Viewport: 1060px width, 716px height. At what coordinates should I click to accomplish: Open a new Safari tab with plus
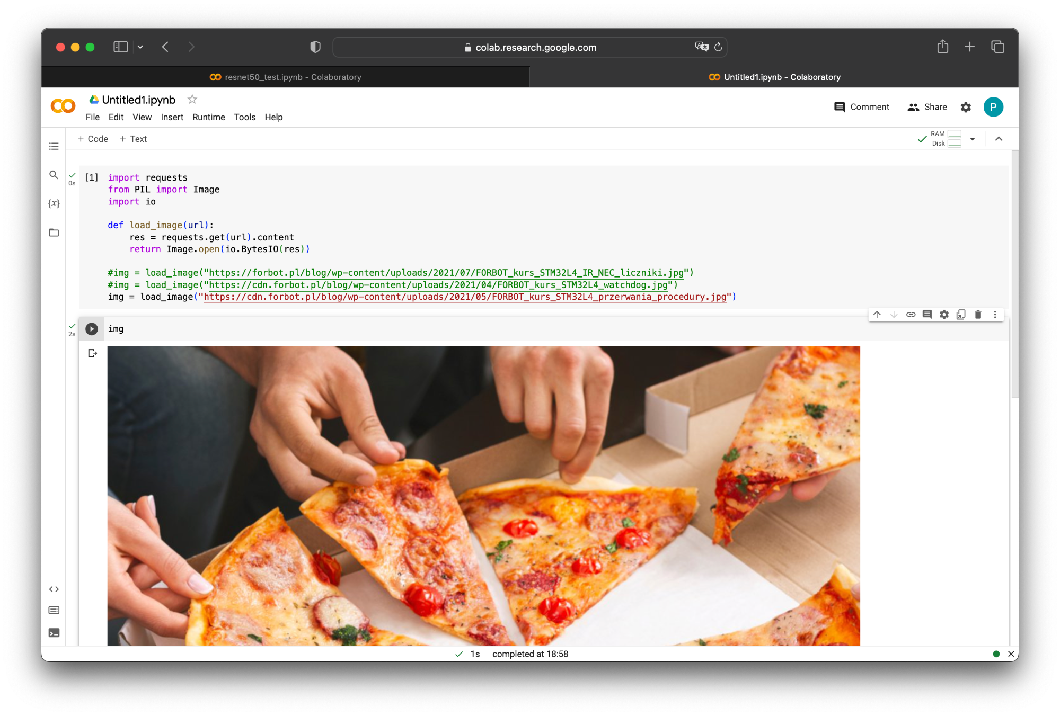tap(969, 47)
